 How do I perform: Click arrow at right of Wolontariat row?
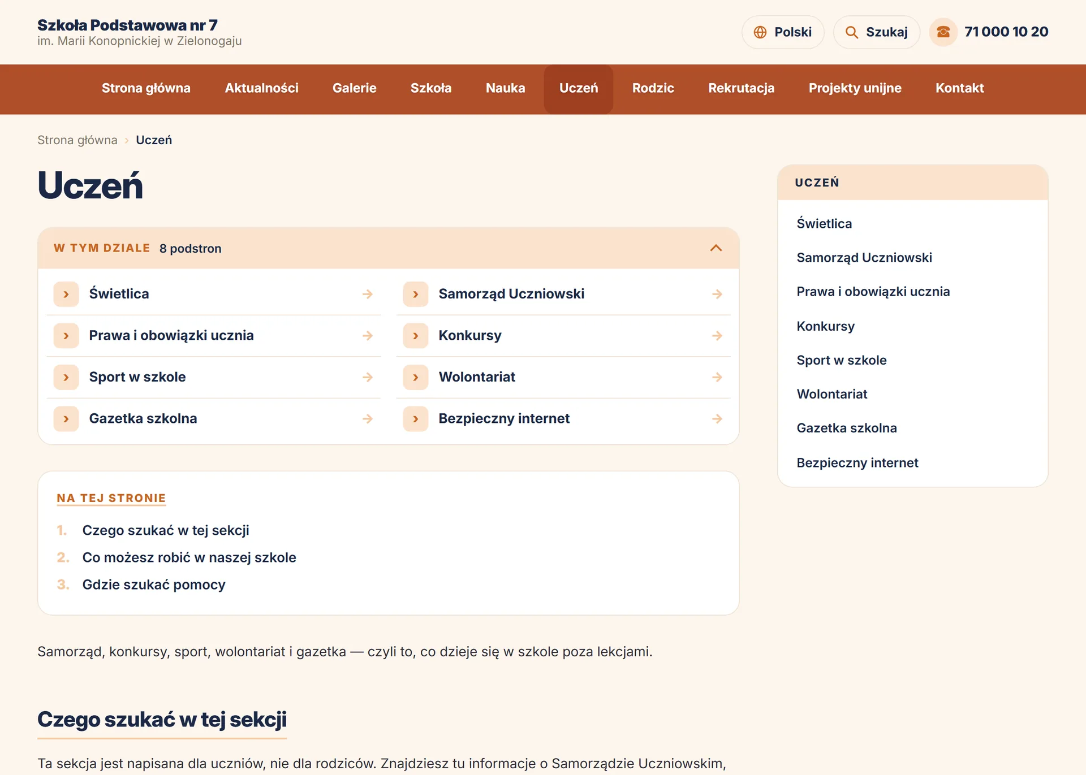717,377
